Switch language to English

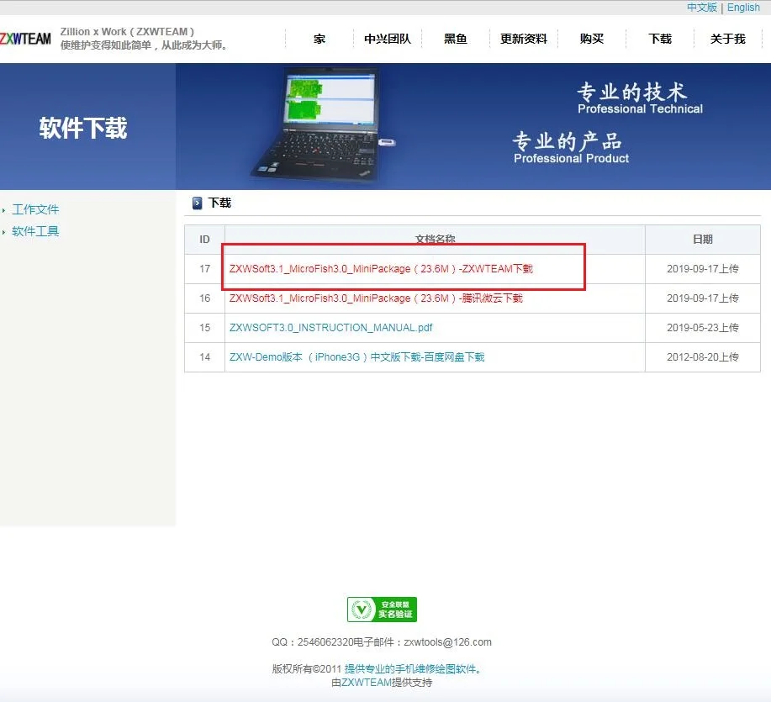coord(743,8)
